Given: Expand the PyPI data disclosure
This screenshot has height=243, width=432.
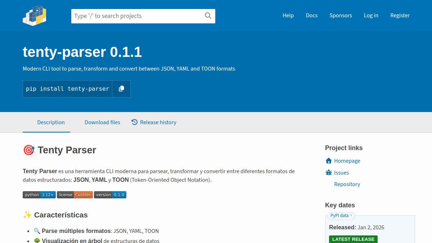Looking at the screenshot, I should (x=341, y=216).
